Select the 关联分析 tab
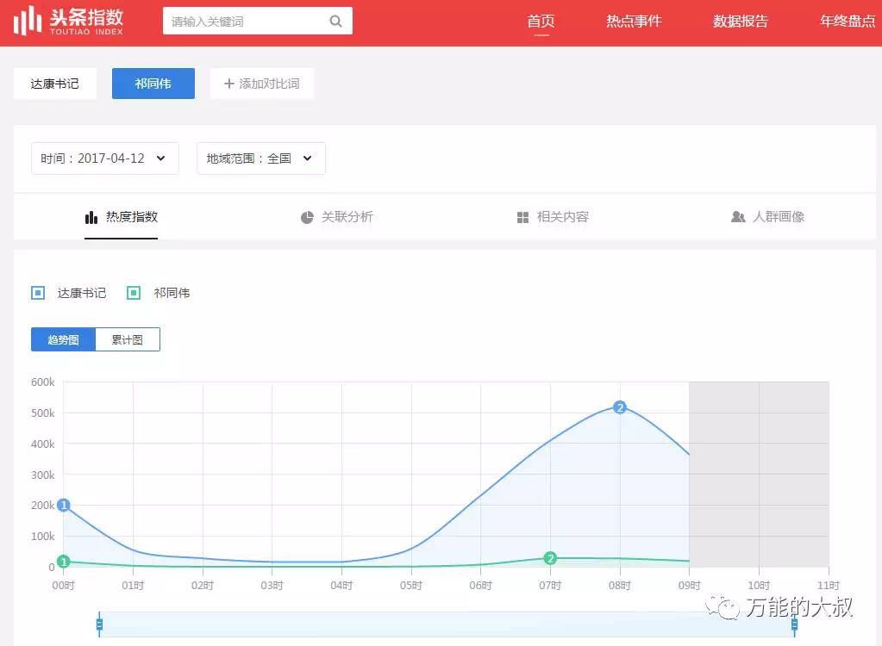 pyautogui.click(x=337, y=217)
